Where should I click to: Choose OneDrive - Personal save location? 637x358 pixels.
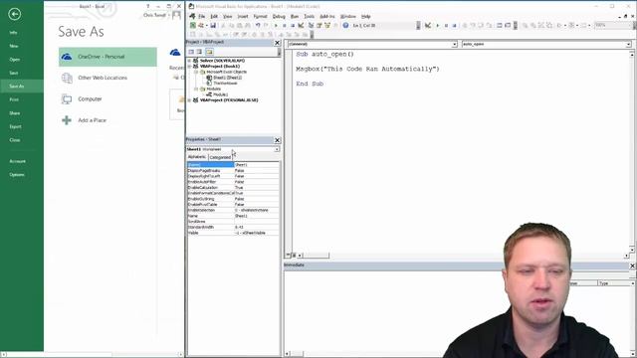click(107, 57)
